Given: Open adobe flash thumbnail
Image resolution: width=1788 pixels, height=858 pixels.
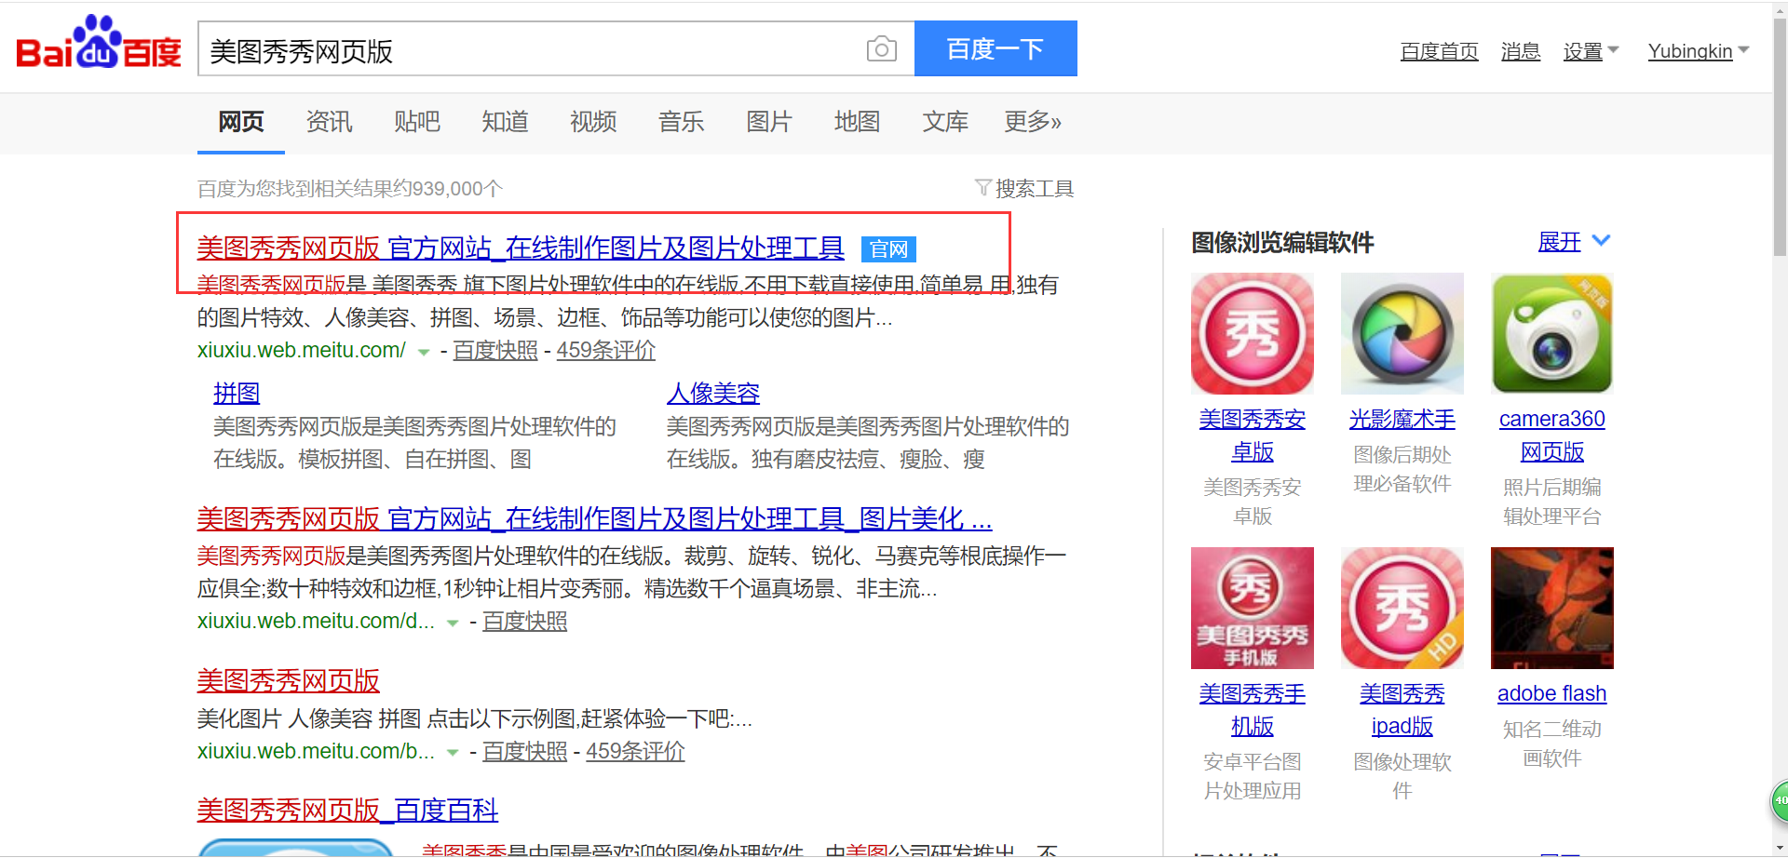Looking at the screenshot, I should pos(1552,608).
